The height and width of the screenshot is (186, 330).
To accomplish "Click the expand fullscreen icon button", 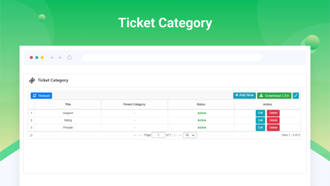I will point(296,96).
